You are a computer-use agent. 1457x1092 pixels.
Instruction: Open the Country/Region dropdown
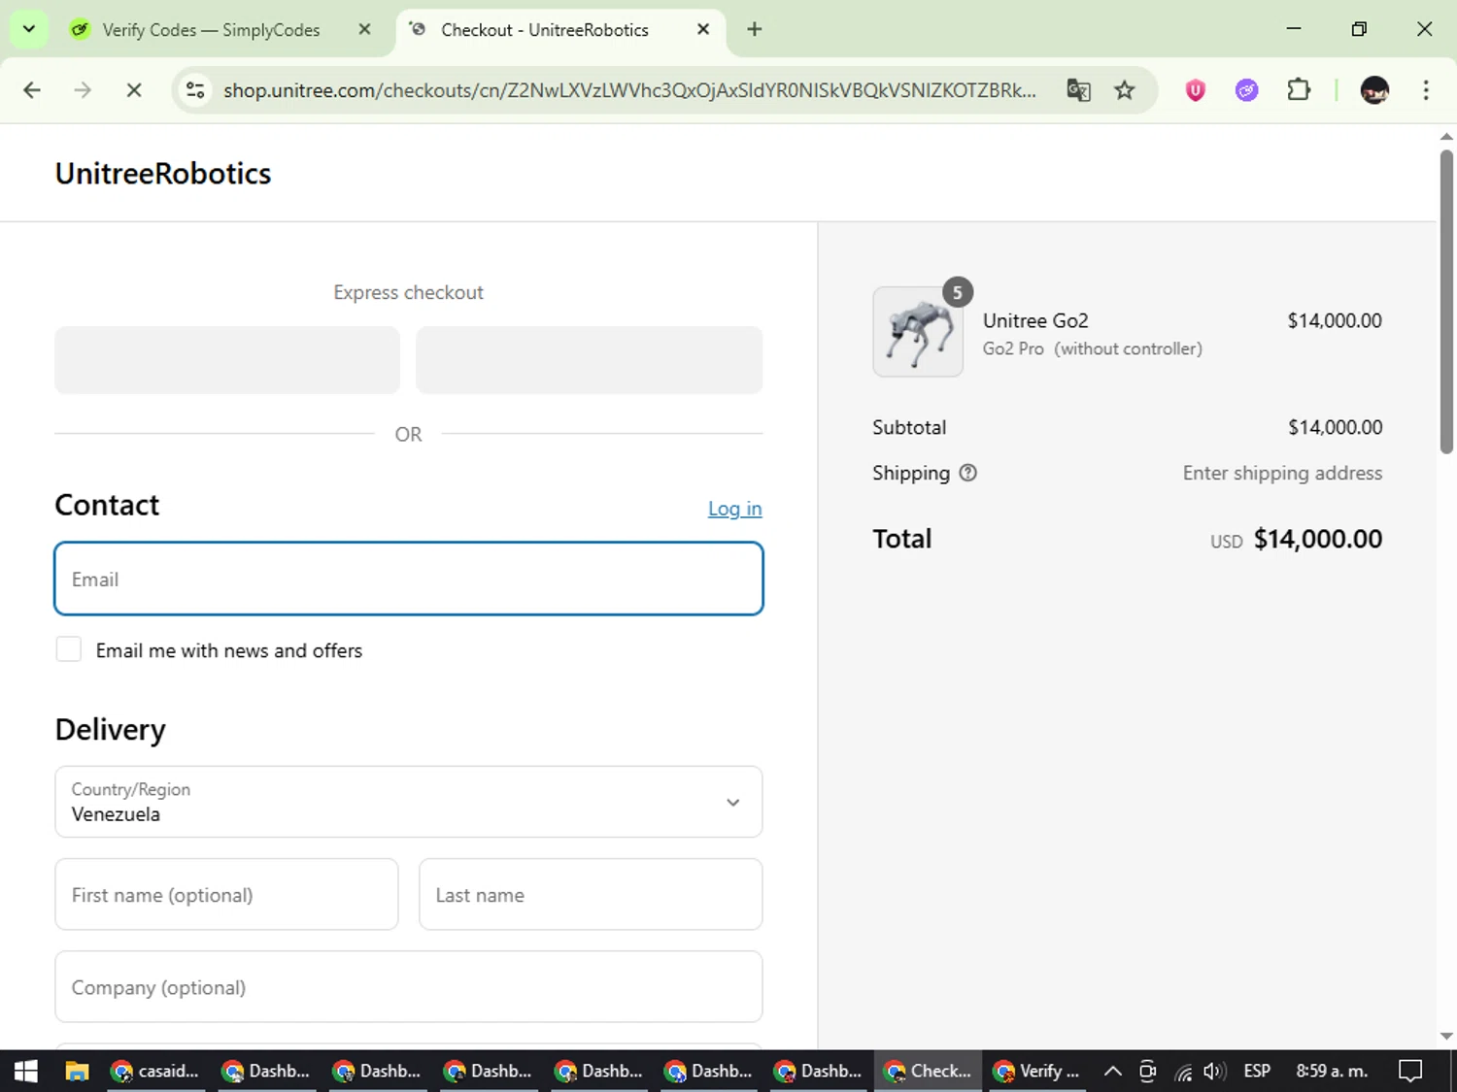point(409,802)
